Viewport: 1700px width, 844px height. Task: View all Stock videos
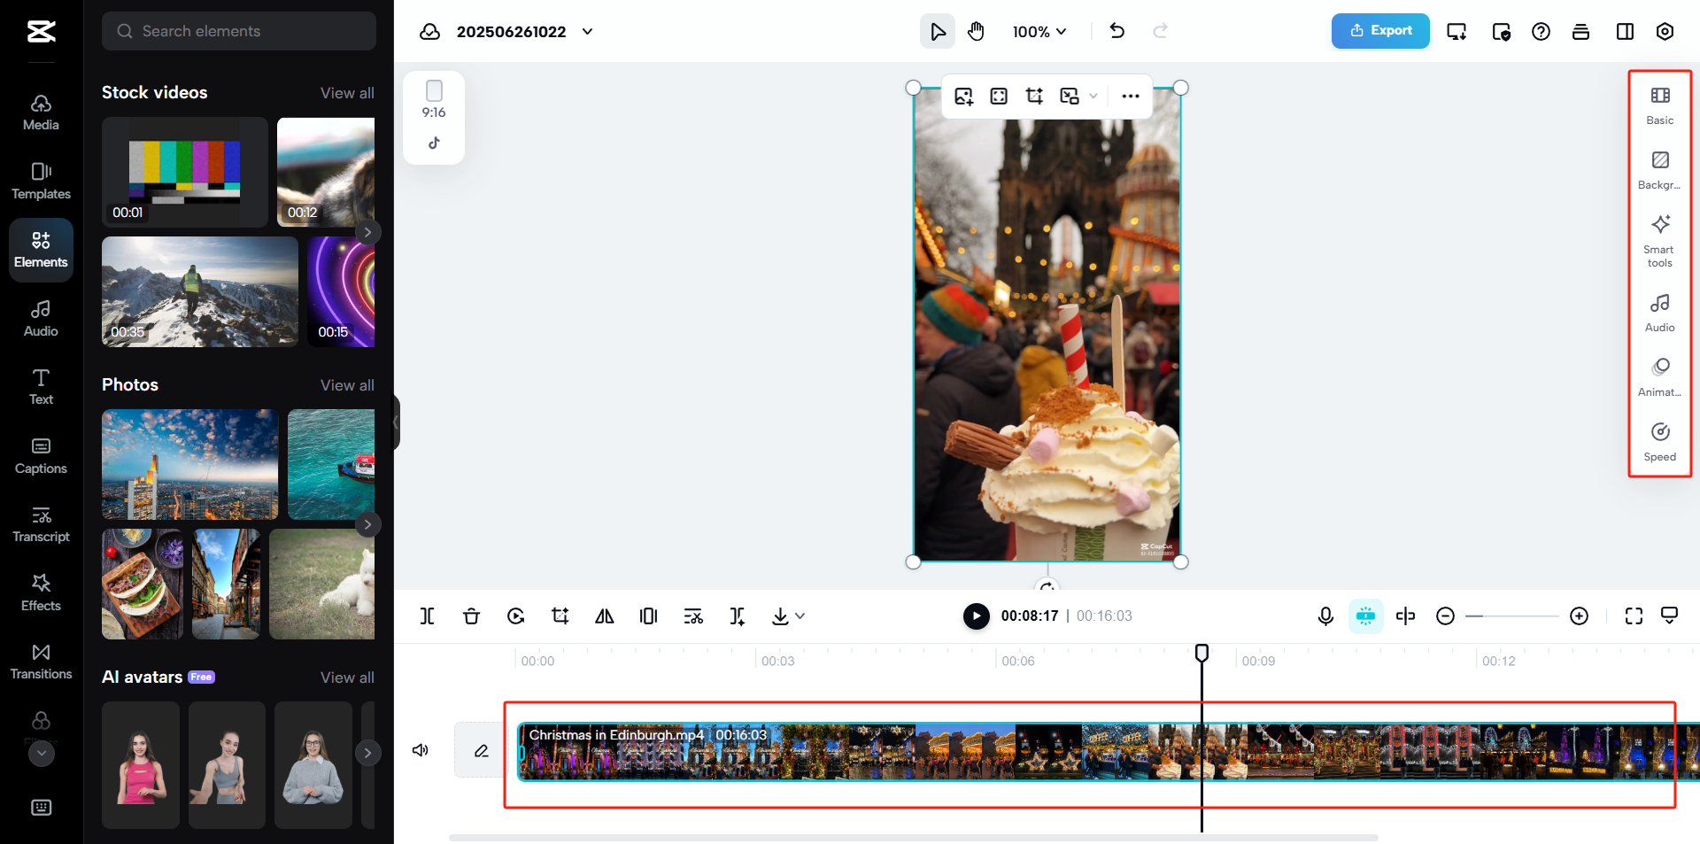pos(347,92)
